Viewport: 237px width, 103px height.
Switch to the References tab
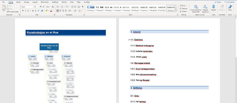coord(45,2)
